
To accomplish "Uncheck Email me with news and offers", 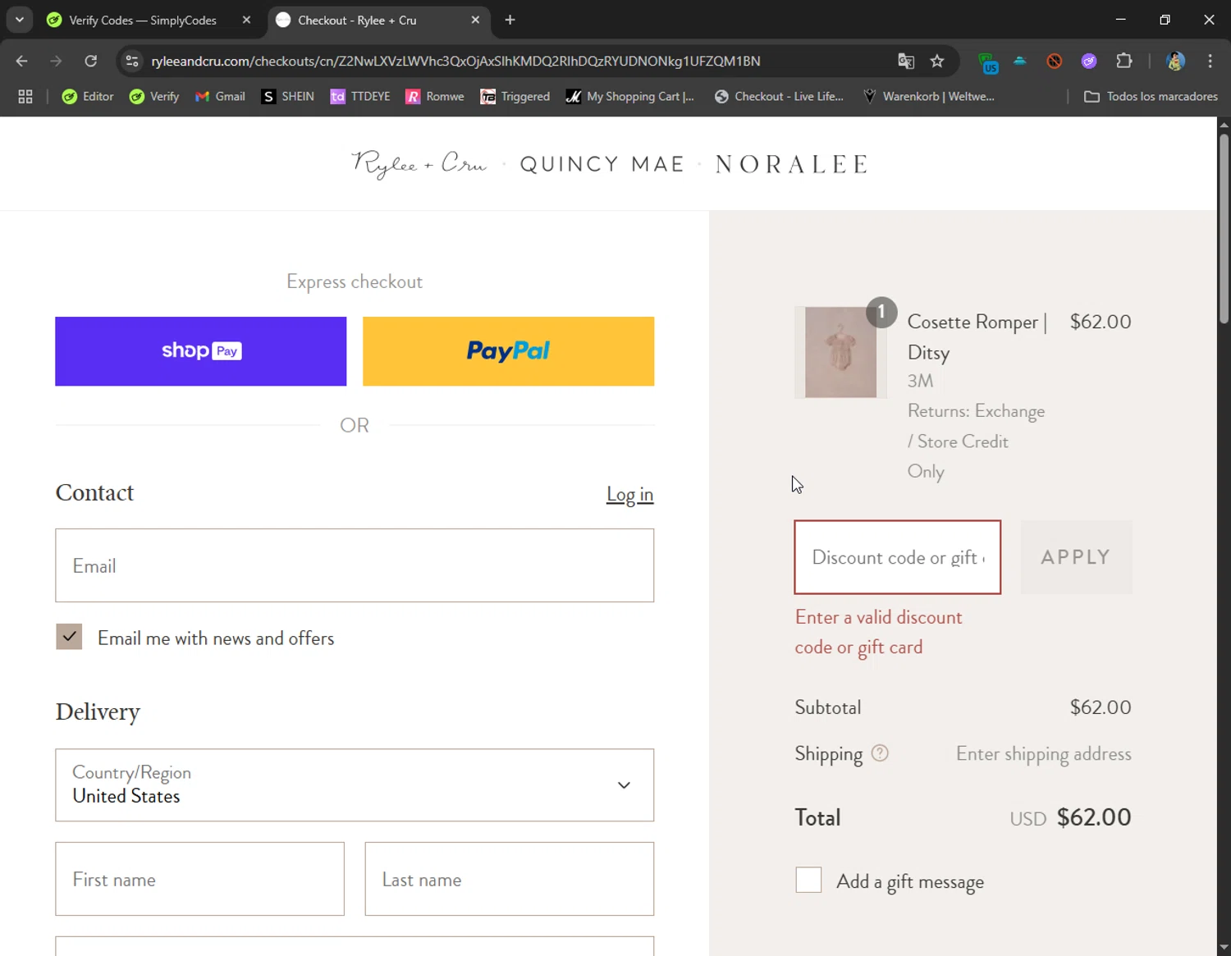I will click(69, 637).
